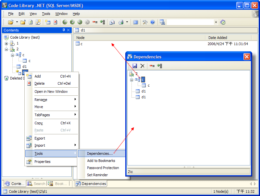Click inside the toolbar search box
Image resolution: width=260 pixels, height=196 pixels.
(x=190, y=22)
